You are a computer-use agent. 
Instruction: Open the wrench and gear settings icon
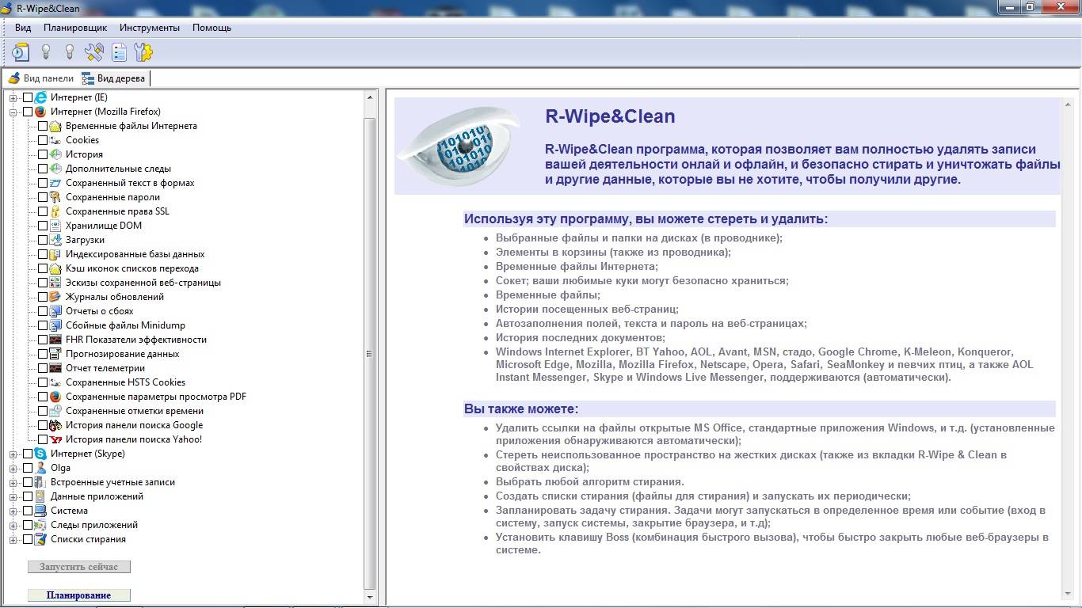[143, 52]
